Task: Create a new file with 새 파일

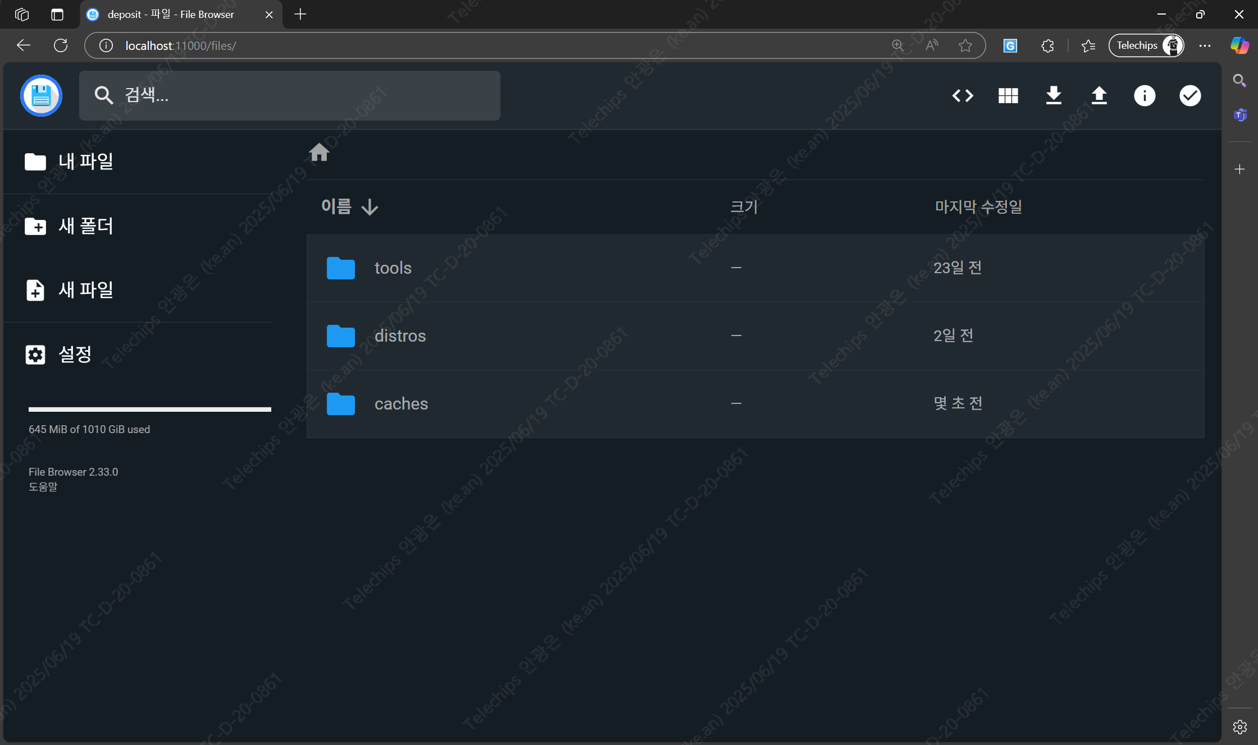Action: (69, 290)
